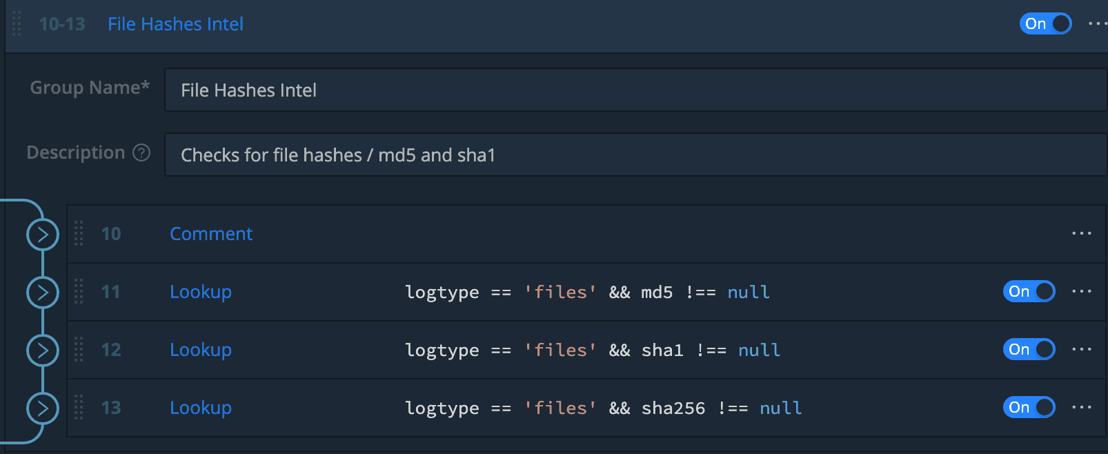Turn off the sha1 Lookup on row 12
1108x454 pixels.
tap(1029, 350)
